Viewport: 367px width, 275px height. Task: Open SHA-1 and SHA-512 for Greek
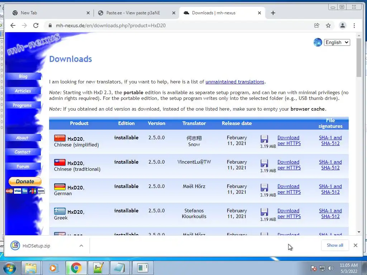coord(330,213)
